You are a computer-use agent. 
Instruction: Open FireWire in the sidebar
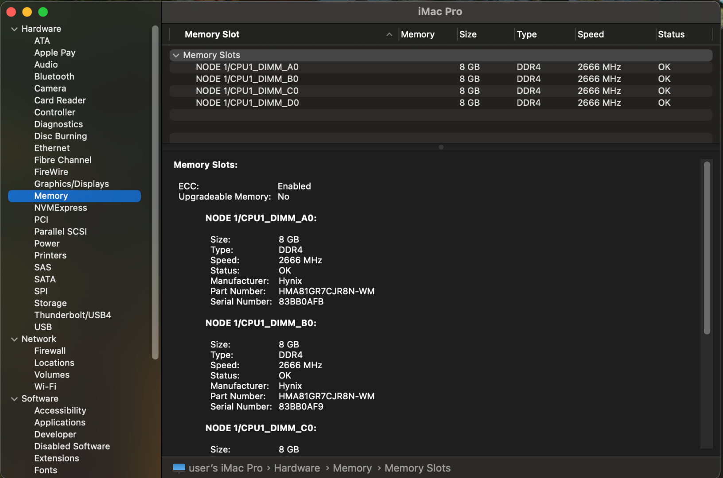coord(51,172)
